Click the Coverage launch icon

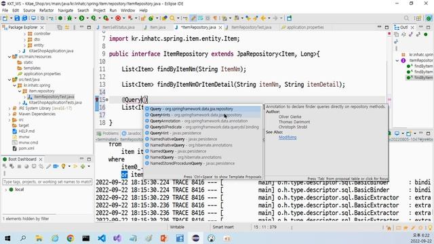(x=94, y=18)
